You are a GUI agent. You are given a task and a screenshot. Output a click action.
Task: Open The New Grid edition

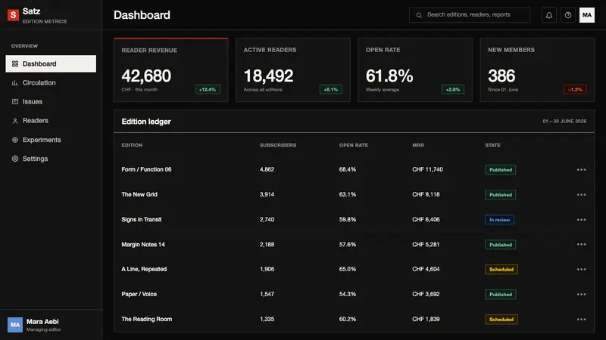point(139,194)
